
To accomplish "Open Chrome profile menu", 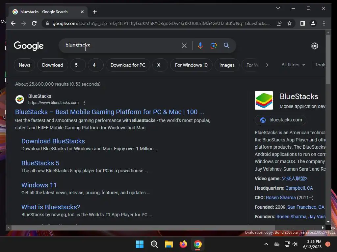I will [x=313, y=23].
